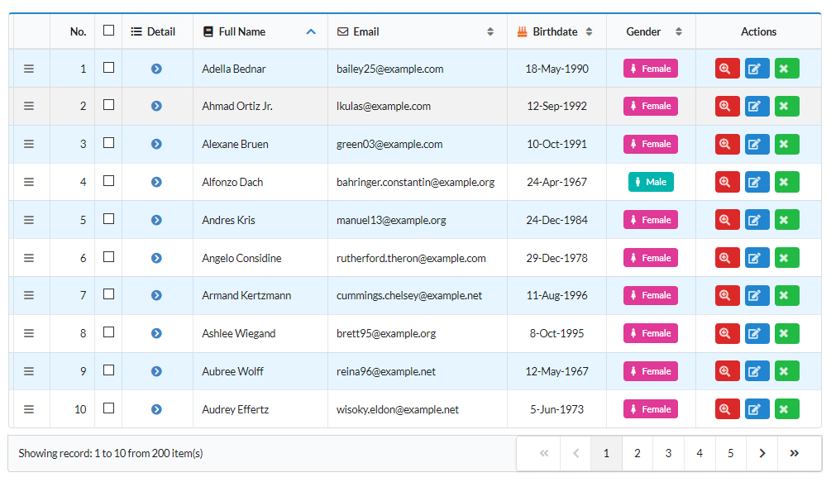The image size is (831, 482).
Task: Delete Alexane Bruen via green X icon
Action: click(786, 144)
